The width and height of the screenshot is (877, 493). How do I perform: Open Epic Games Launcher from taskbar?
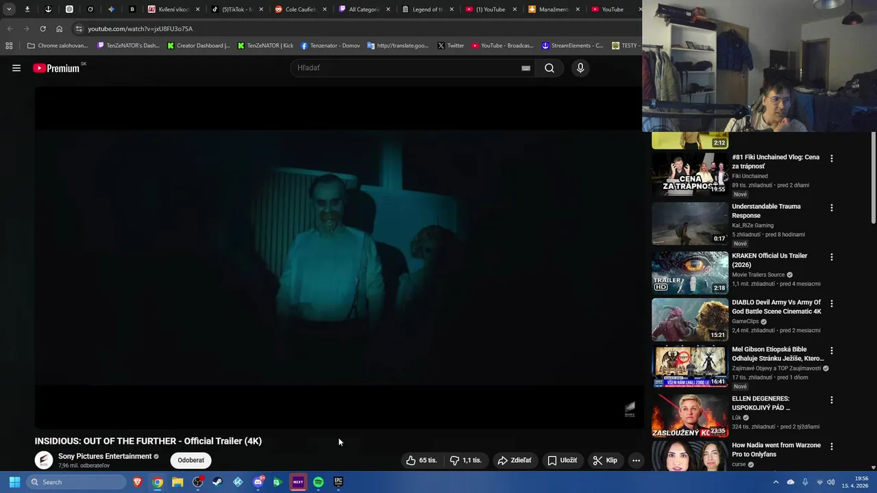click(x=338, y=482)
